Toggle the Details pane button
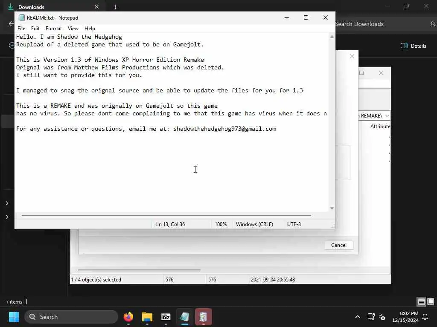 coord(413,46)
